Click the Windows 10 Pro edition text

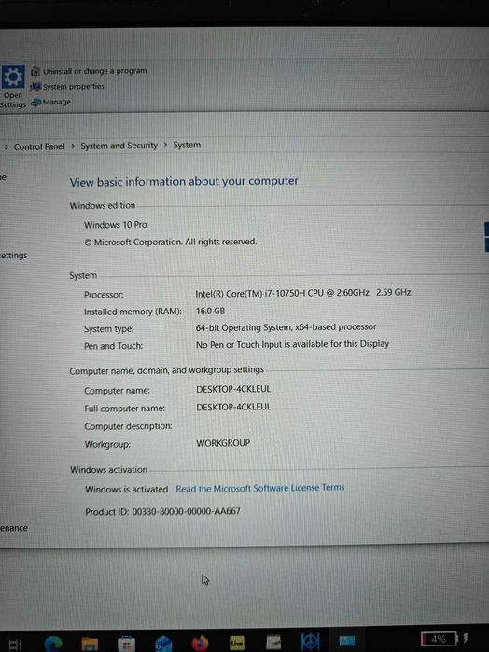pyautogui.click(x=116, y=225)
